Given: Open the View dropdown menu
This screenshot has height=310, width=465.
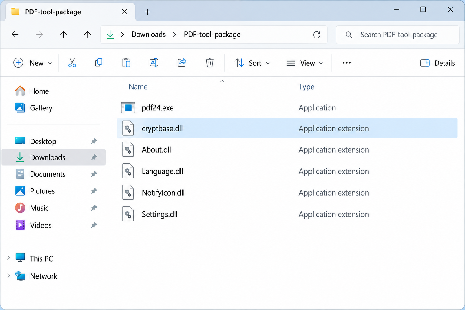Looking at the screenshot, I should (305, 63).
